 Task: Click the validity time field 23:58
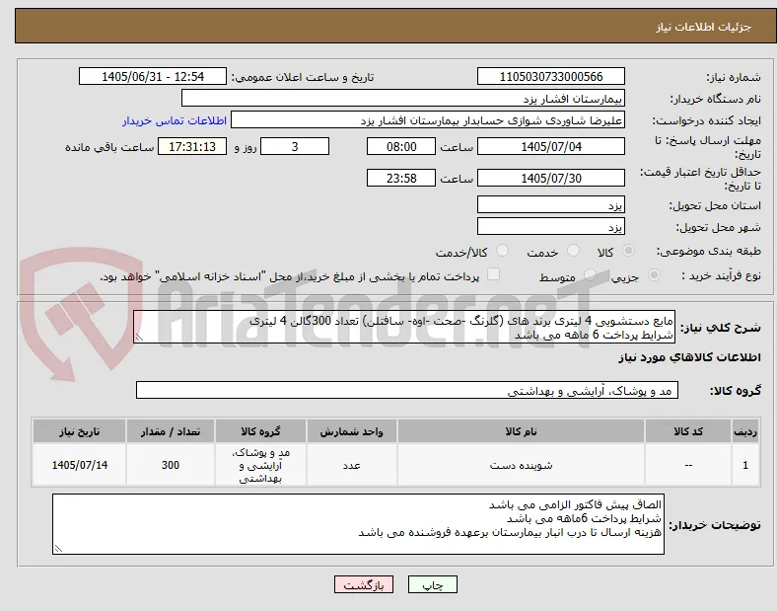(x=401, y=178)
